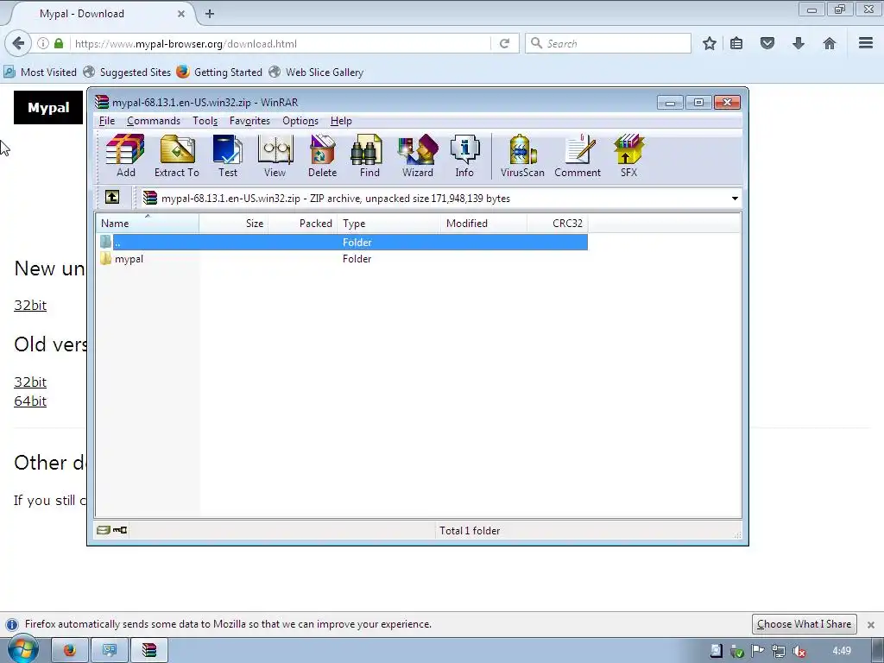Open a new browser tab with plus
The width and height of the screenshot is (884, 663).
tap(210, 14)
